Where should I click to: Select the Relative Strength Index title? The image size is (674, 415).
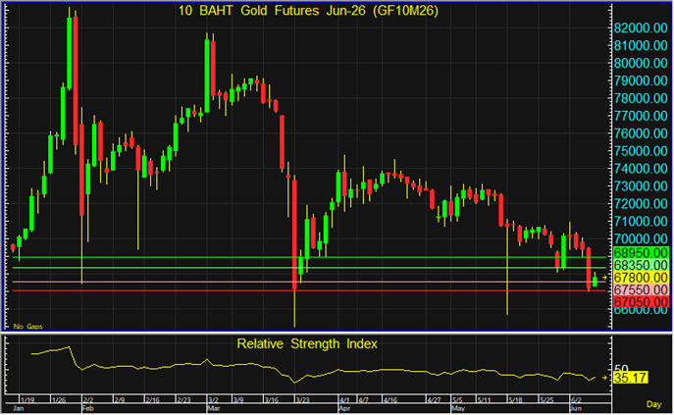tap(307, 344)
